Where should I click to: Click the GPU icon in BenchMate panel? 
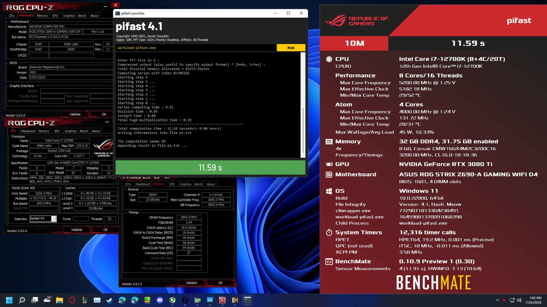point(329,164)
